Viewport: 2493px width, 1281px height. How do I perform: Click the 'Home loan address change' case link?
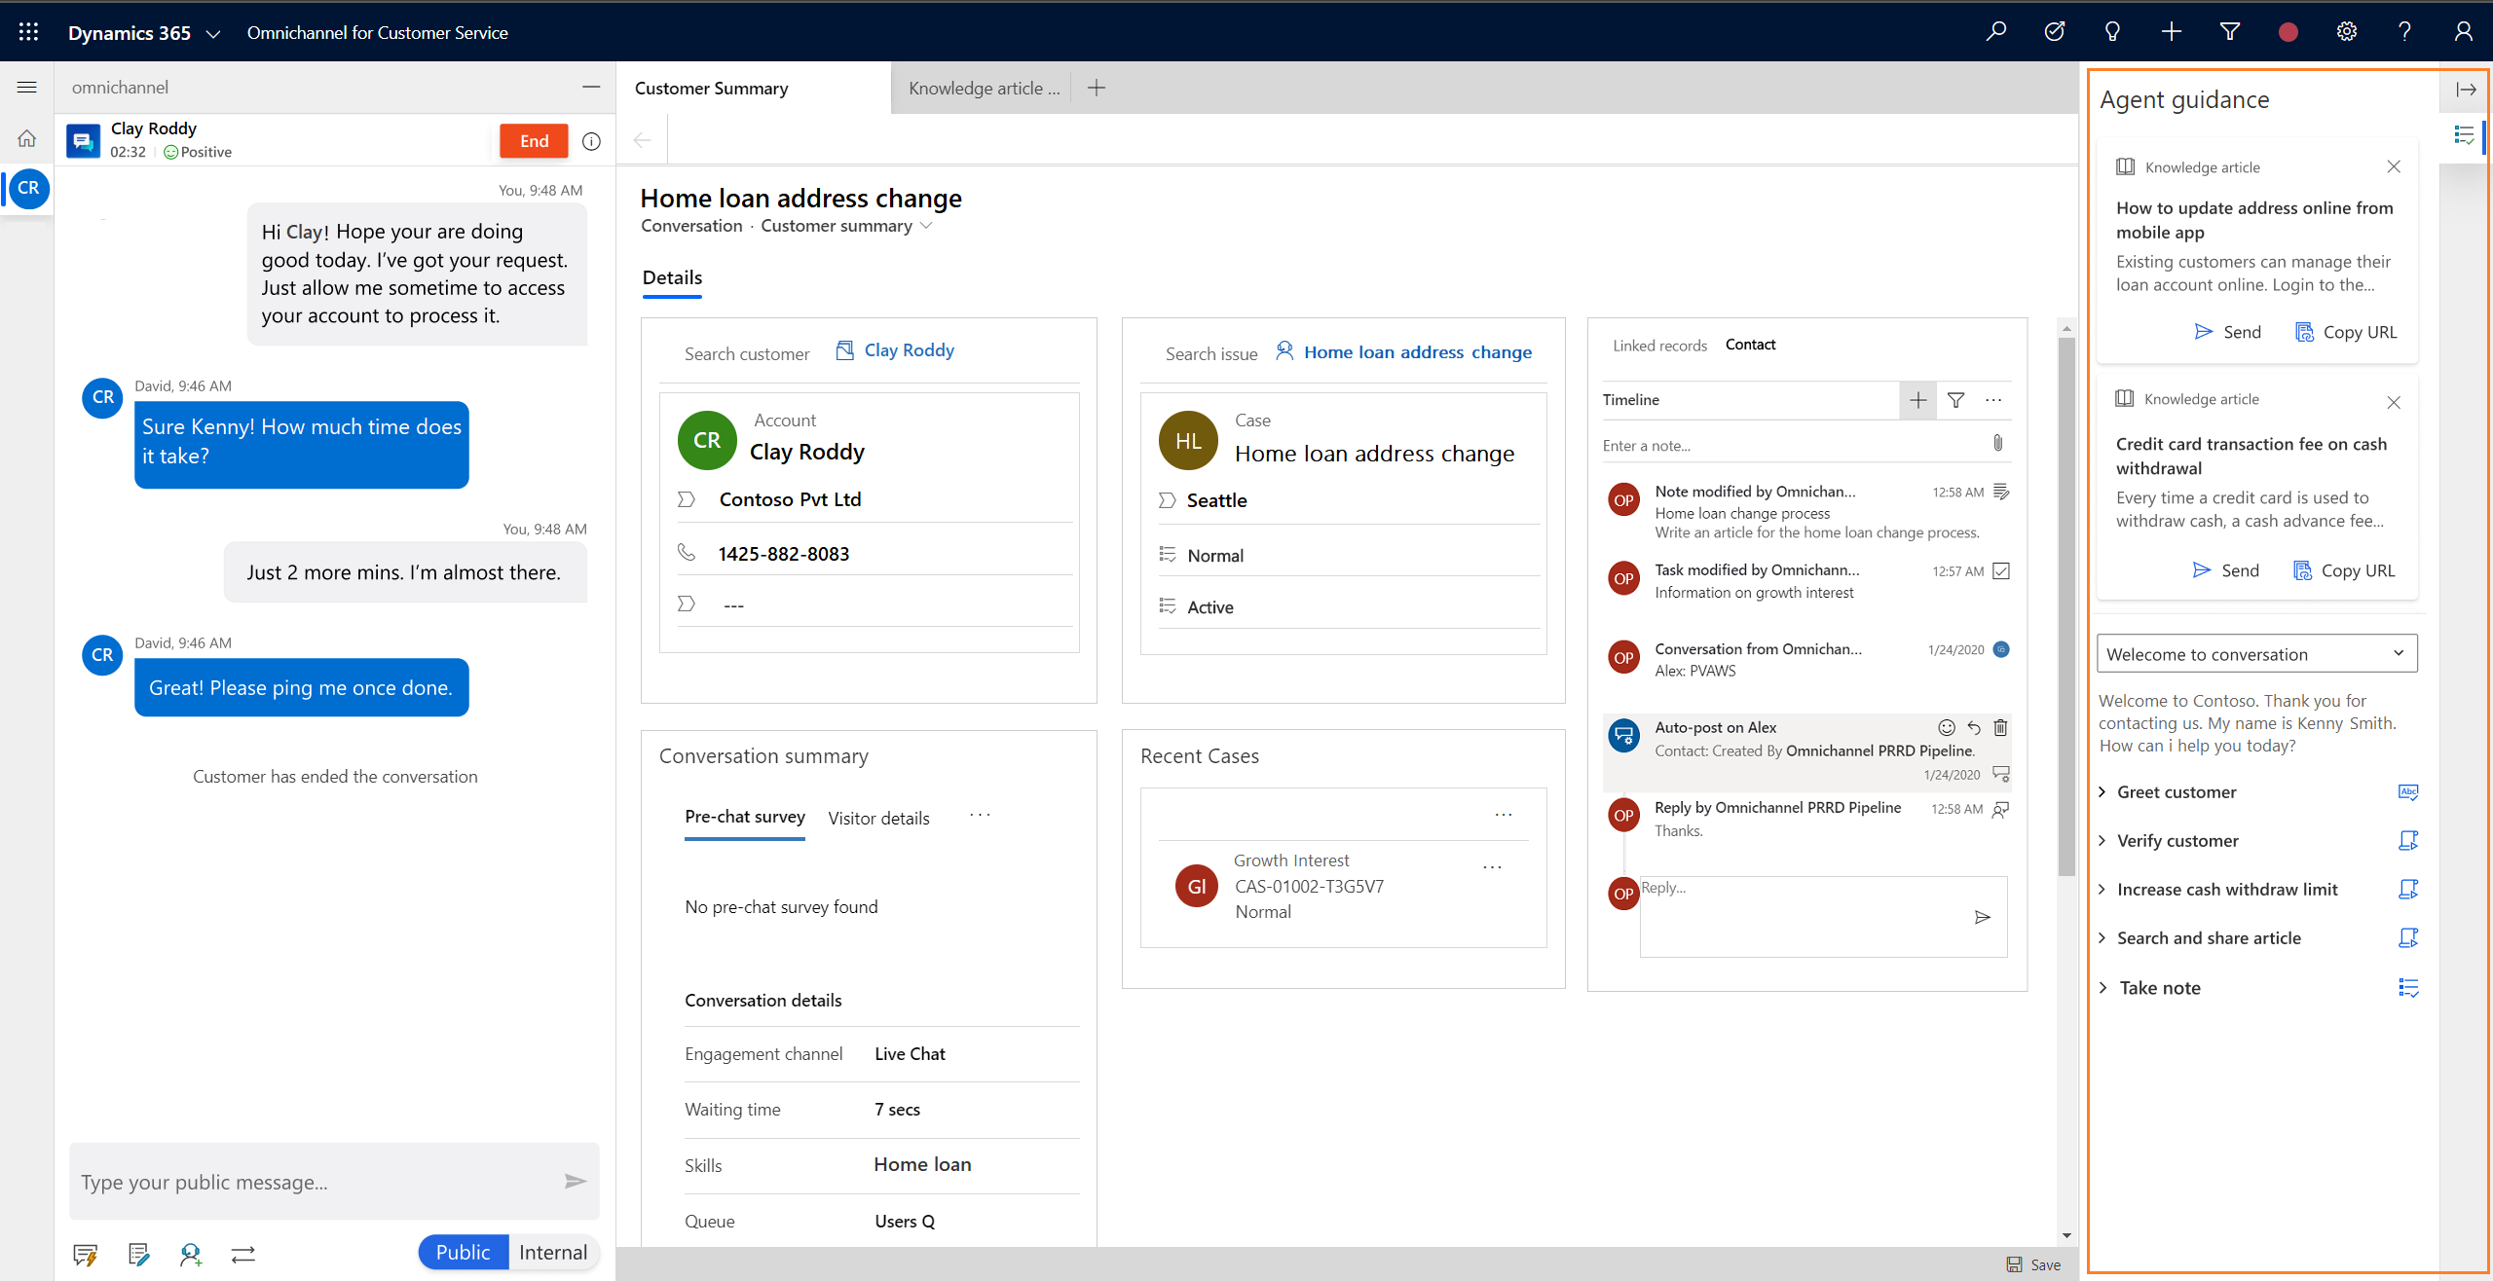[1416, 349]
